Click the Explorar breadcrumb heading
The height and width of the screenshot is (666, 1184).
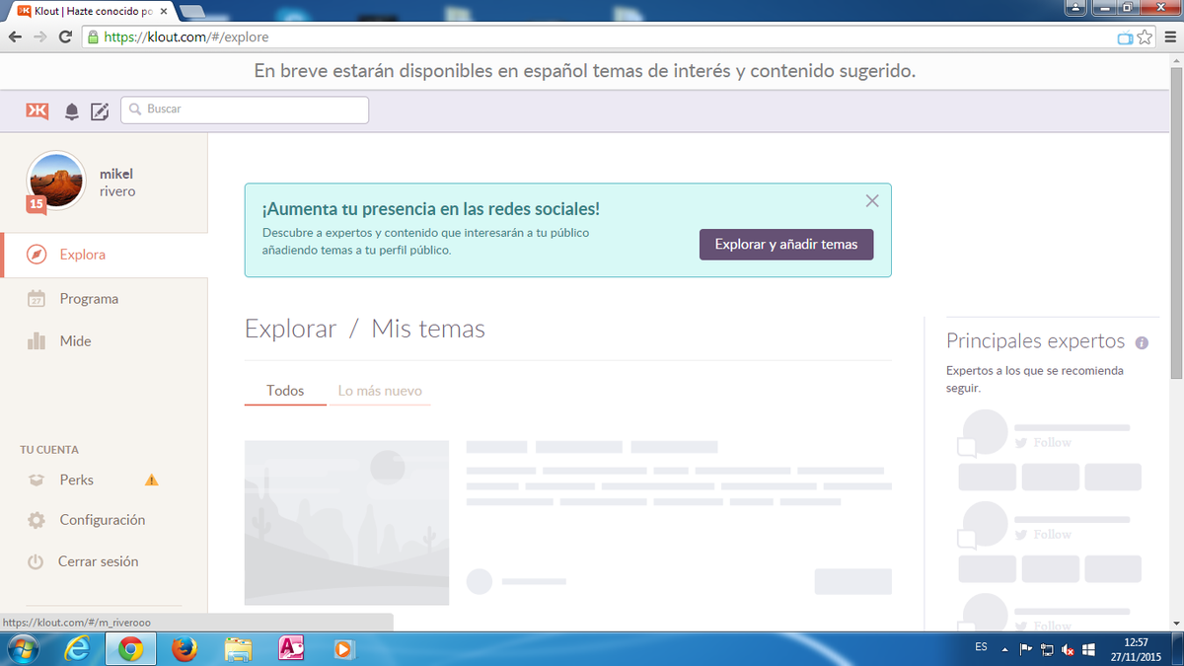coord(291,329)
